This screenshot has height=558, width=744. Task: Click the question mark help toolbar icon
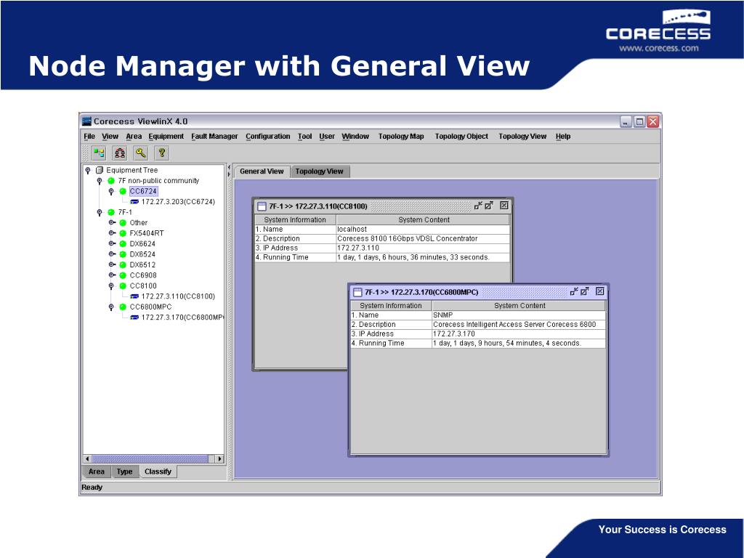162,153
